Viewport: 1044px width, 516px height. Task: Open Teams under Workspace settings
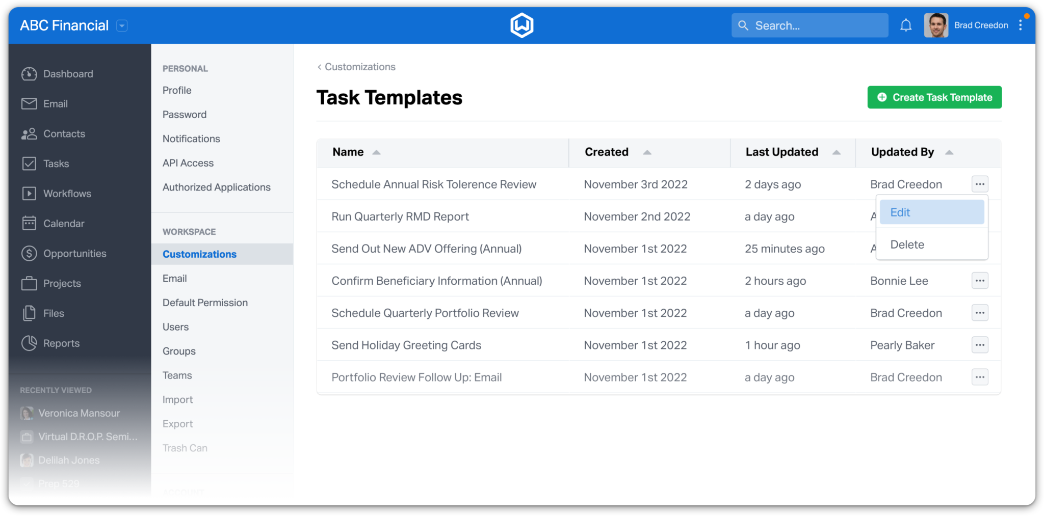[x=177, y=375]
